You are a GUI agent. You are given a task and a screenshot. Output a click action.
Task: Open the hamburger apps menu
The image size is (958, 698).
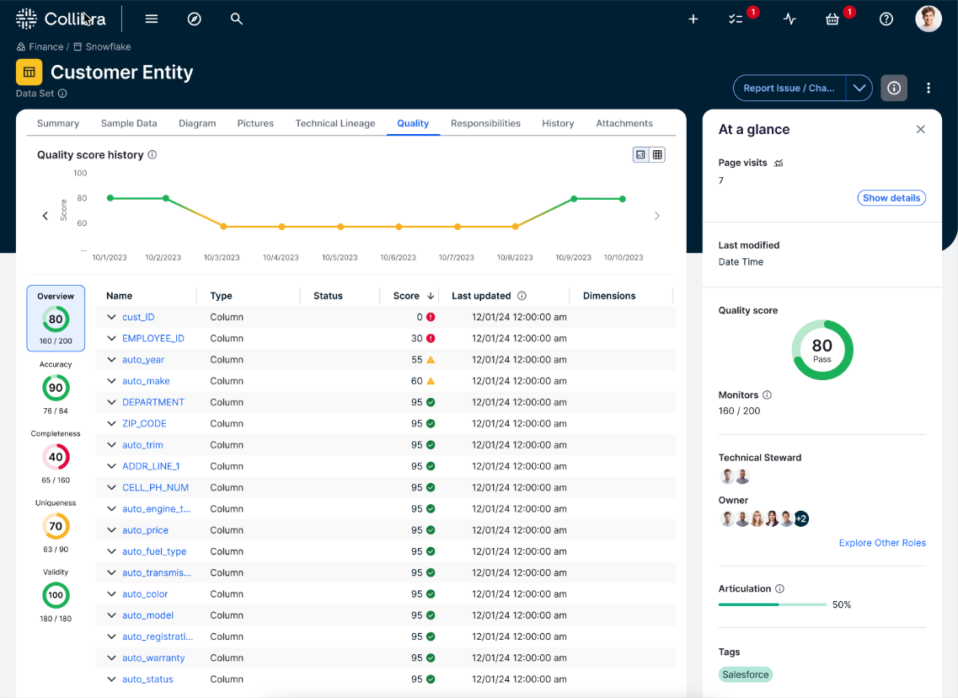click(151, 19)
